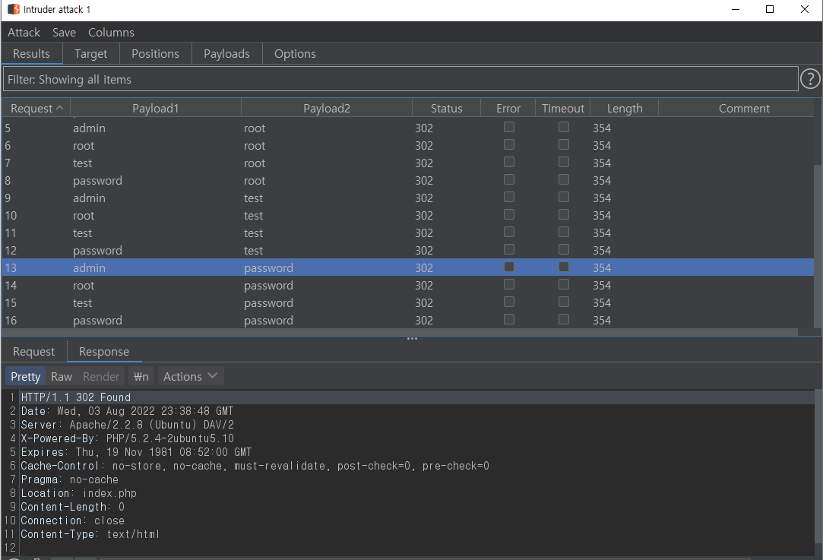Sort by the Status column header
Viewport: 823px width, 560px height.
coord(447,108)
